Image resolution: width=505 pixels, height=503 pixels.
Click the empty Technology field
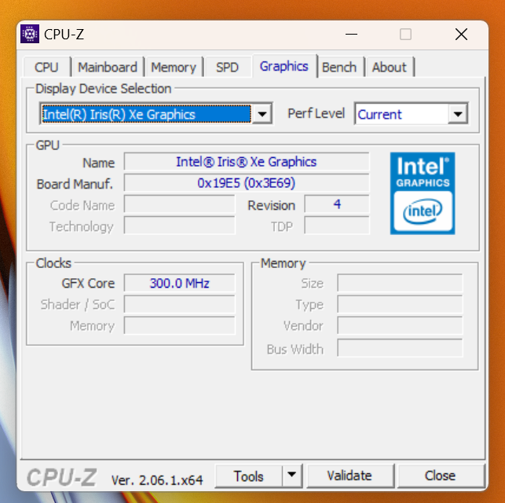pyautogui.click(x=179, y=226)
